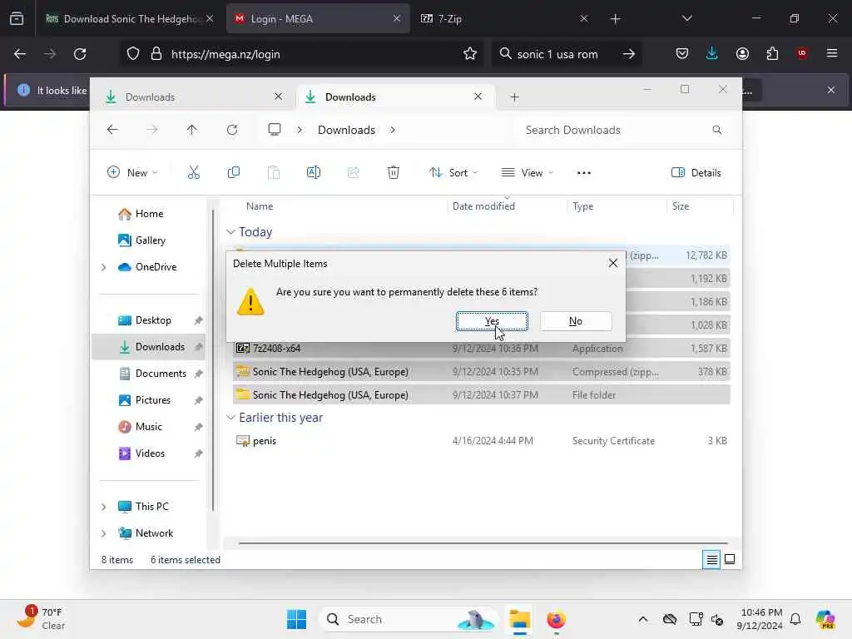This screenshot has height=639, width=852.
Task: Open the Windows Start menu
Action: pos(297,619)
